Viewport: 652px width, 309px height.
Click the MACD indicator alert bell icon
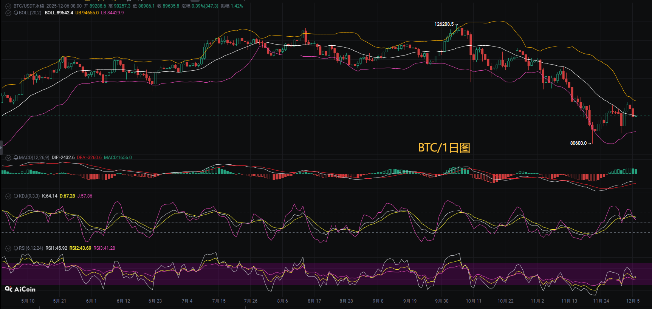click(x=16, y=158)
